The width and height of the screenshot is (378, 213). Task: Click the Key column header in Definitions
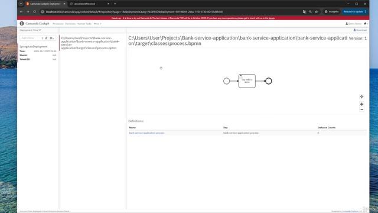226,127
